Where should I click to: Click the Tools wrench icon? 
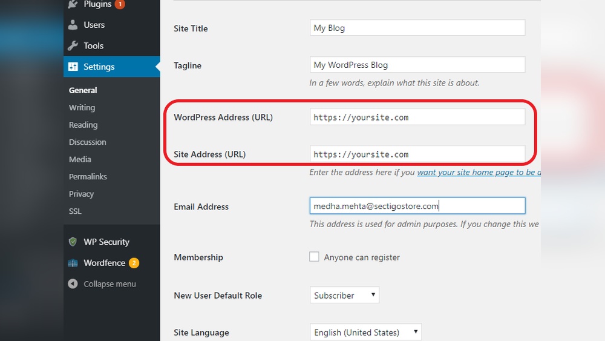(x=73, y=45)
